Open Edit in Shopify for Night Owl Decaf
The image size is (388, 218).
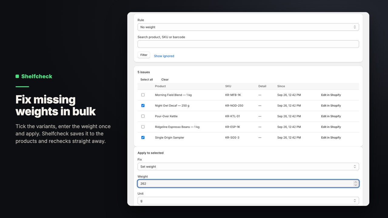(331, 106)
